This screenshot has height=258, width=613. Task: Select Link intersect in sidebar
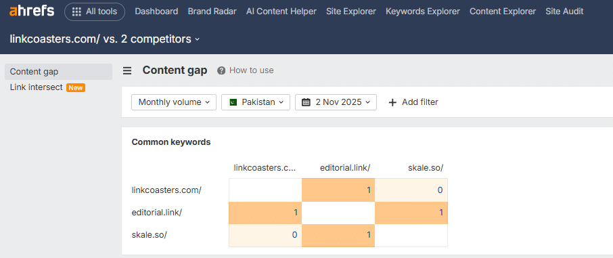(x=37, y=87)
